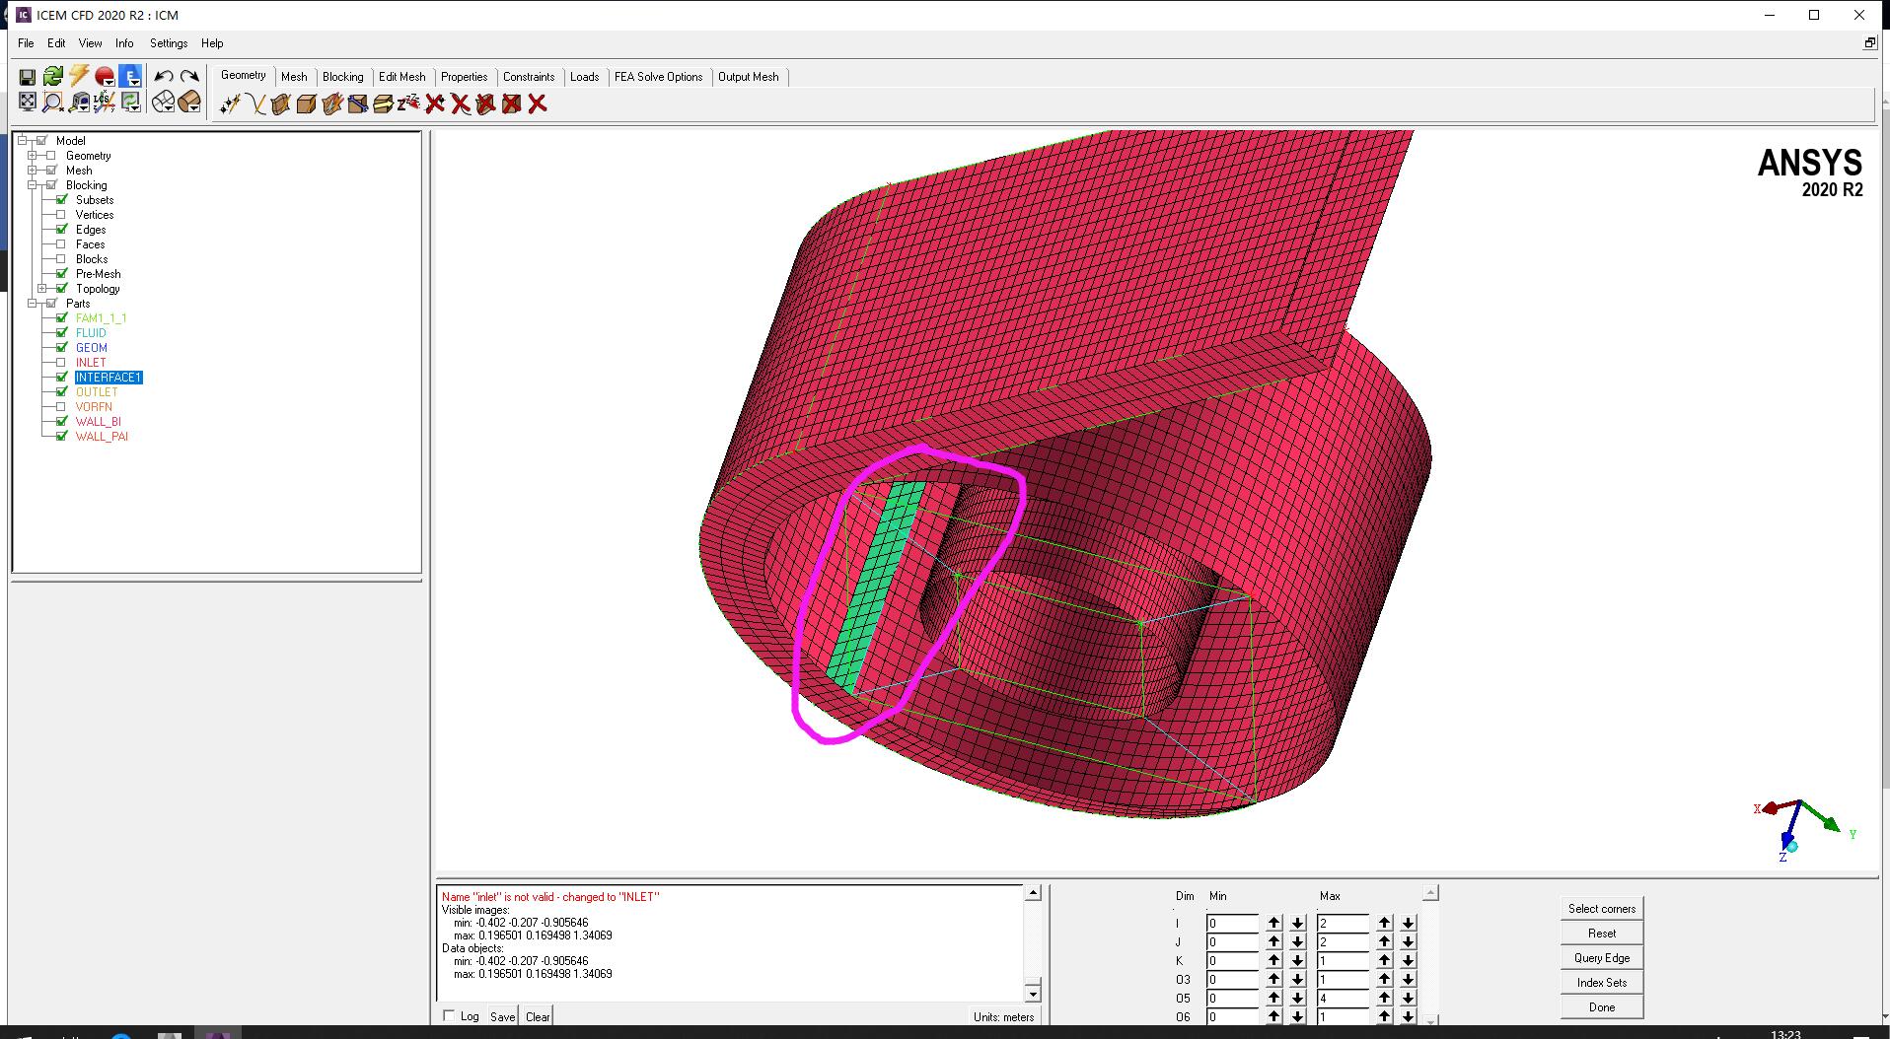Select the Zoom magnifier tool
1890x1039 pixels.
53,102
